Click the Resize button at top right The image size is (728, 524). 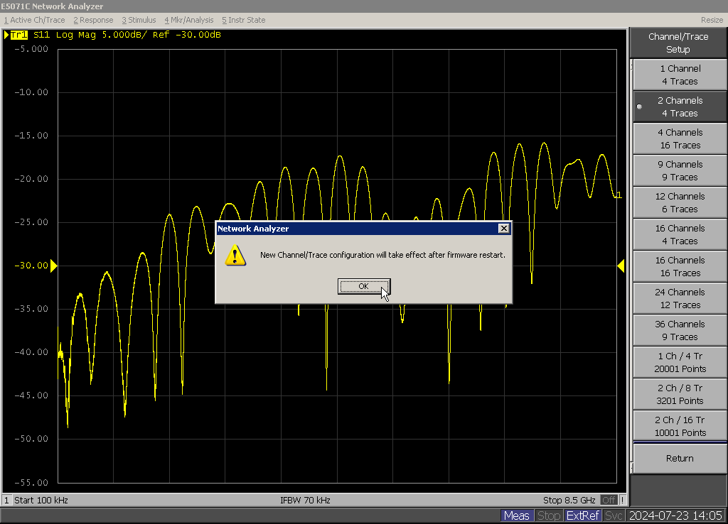pos(711,20)
